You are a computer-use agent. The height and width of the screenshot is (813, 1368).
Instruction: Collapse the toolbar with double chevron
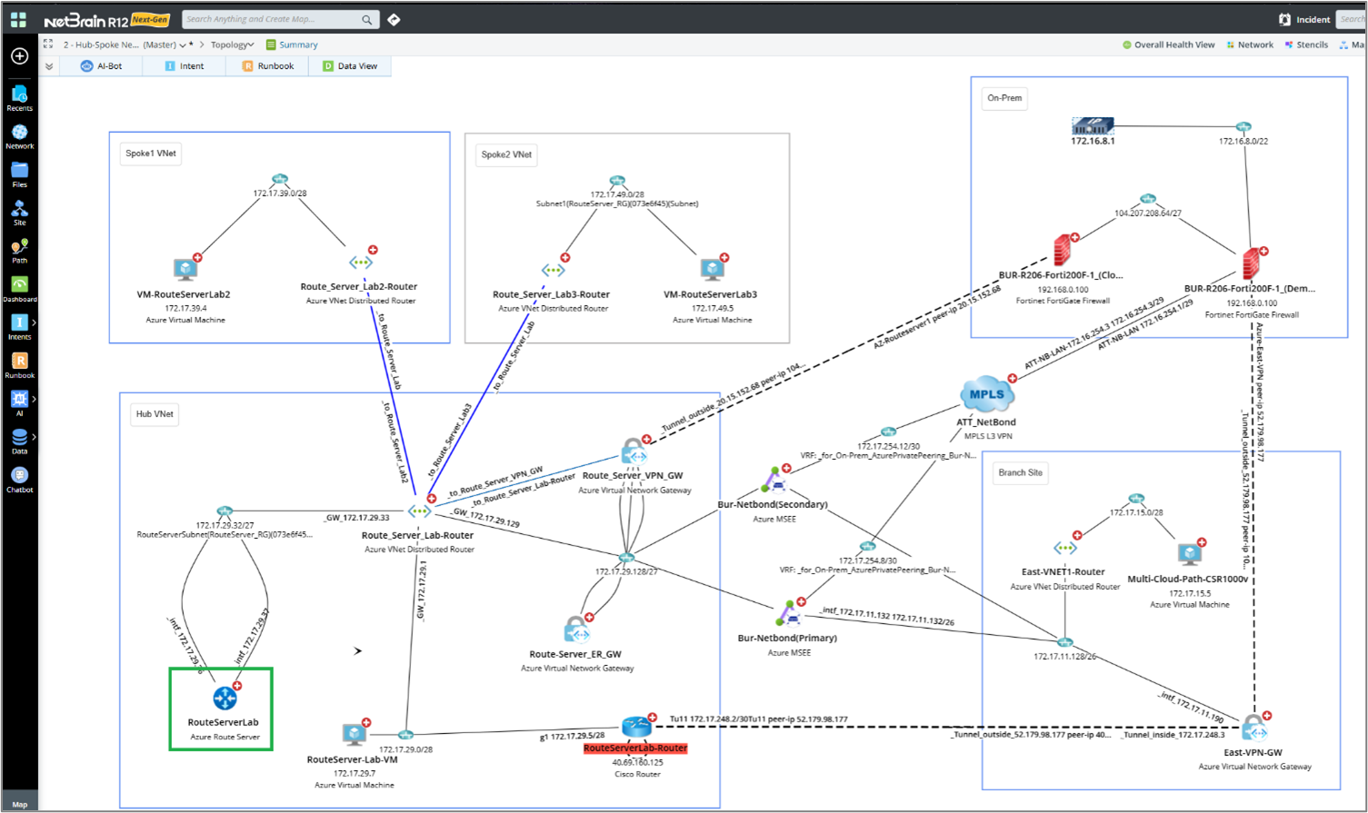coord(49,66)
